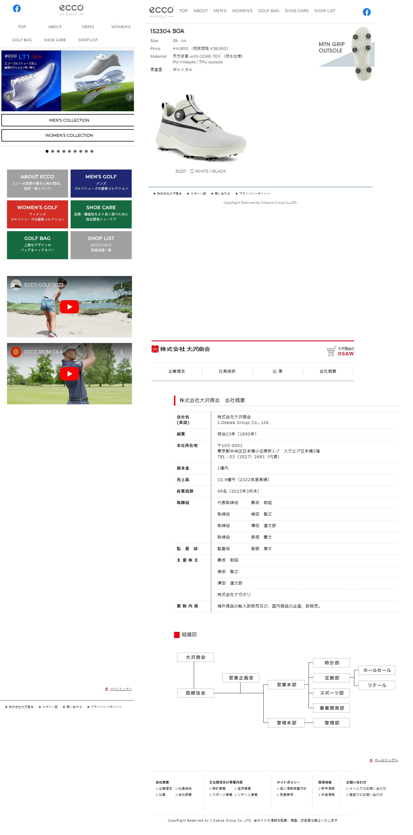Open SHOP LIST in the left mobile page menu

(88, 40)
